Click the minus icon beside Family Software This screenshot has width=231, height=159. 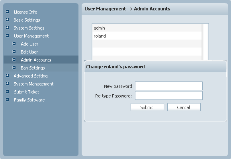point(7,99)
